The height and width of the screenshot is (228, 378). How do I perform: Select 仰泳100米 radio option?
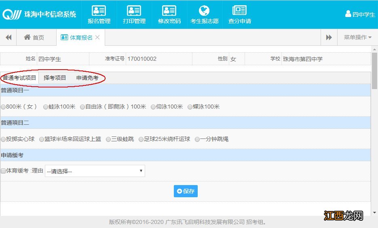point(153,107)
